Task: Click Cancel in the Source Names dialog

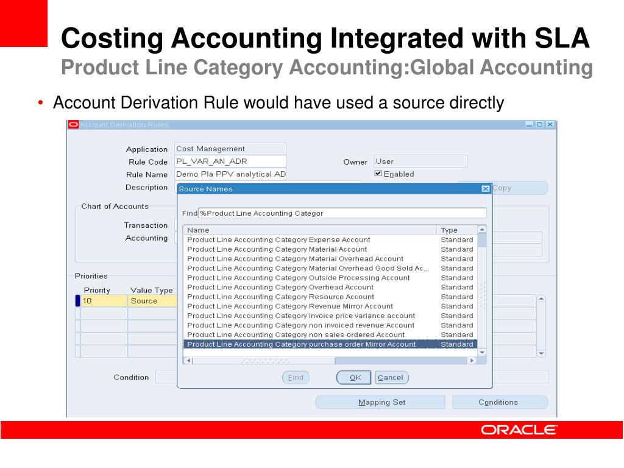Action: 392,377
